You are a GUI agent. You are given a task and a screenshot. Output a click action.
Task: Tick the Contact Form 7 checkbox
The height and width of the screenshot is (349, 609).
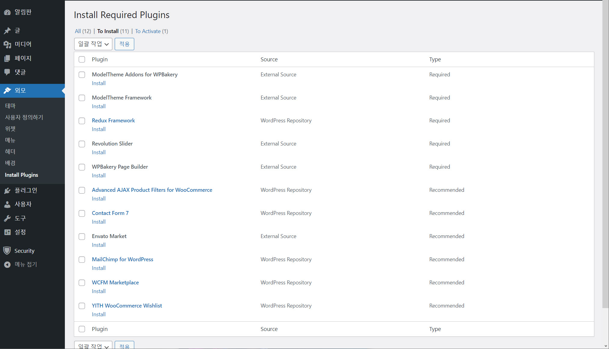pyautogui.click(x=82, y=213)
